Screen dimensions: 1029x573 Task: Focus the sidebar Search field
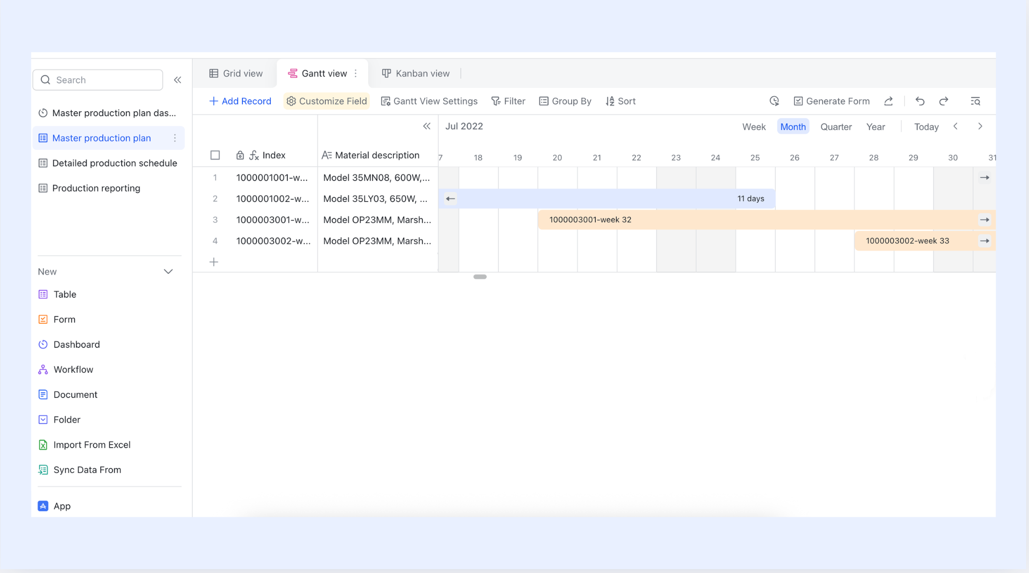point(98,80)
